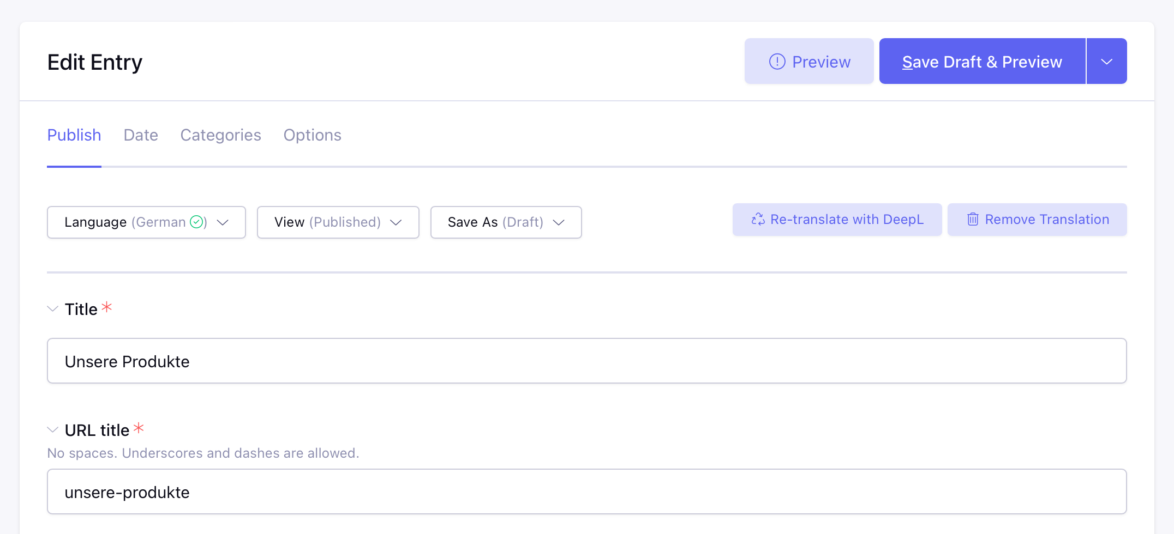Click the Edit Entry heading
This screenshot has width=1174, height=534.
pos(95,62)
